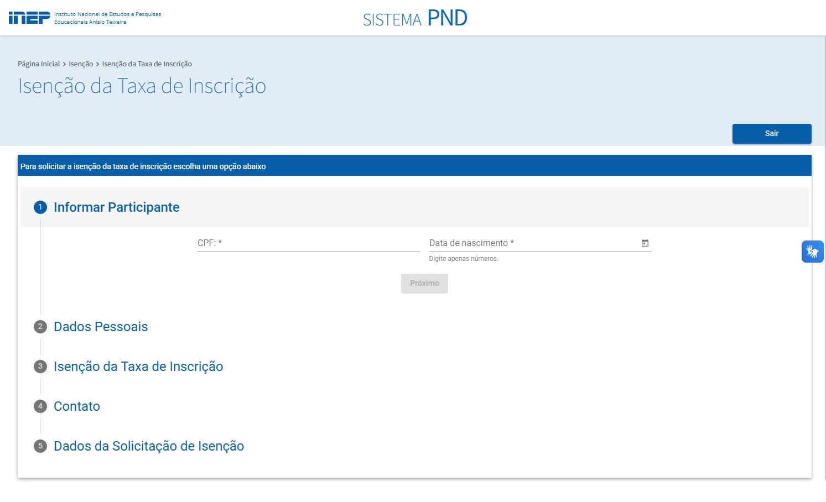Click step 1 circle icon
This screenshot has width=826, height=502.
tap(40, 207)
